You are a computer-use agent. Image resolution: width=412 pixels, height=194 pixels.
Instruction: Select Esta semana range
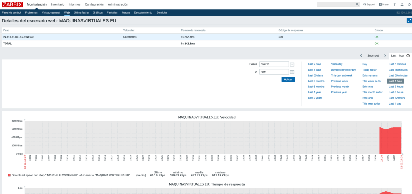tap(370, 75)
